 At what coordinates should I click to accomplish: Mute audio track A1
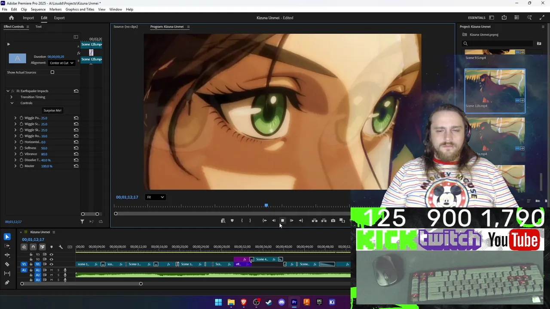click(52, 270)
